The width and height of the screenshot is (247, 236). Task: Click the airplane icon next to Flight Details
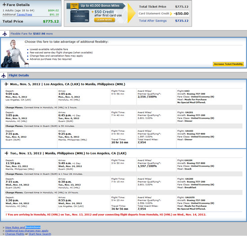point(4,76)
